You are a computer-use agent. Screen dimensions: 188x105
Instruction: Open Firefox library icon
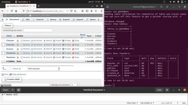tap(83, 11)
